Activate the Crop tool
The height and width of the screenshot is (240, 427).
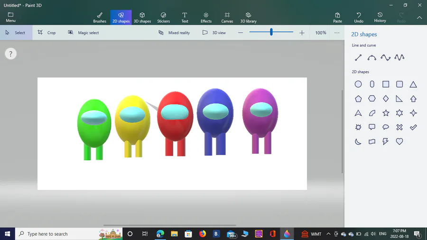(46, 33)
